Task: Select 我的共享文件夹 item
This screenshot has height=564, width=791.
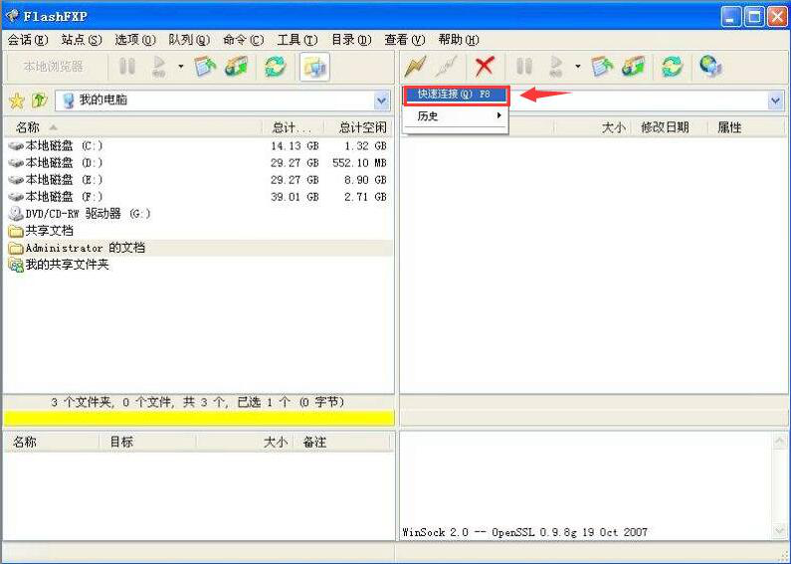Action: tap(59, 265)
